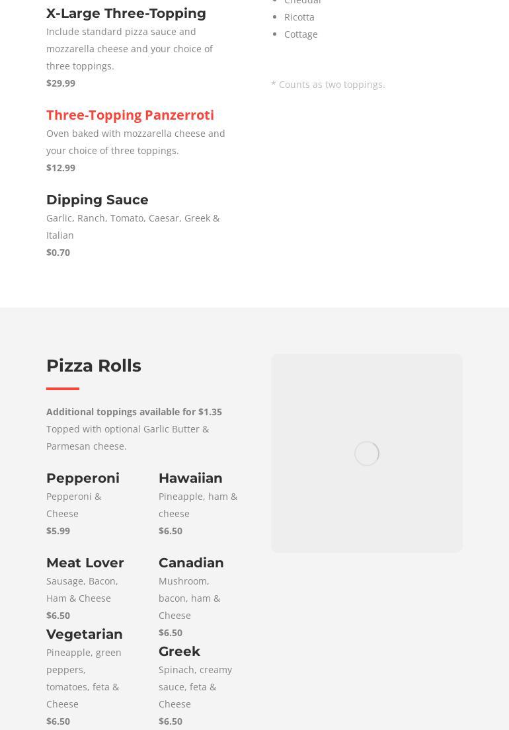Screen dimensions: 509x730
Task: Click the Pizza Rolls section title
Action: click(93, 366)
